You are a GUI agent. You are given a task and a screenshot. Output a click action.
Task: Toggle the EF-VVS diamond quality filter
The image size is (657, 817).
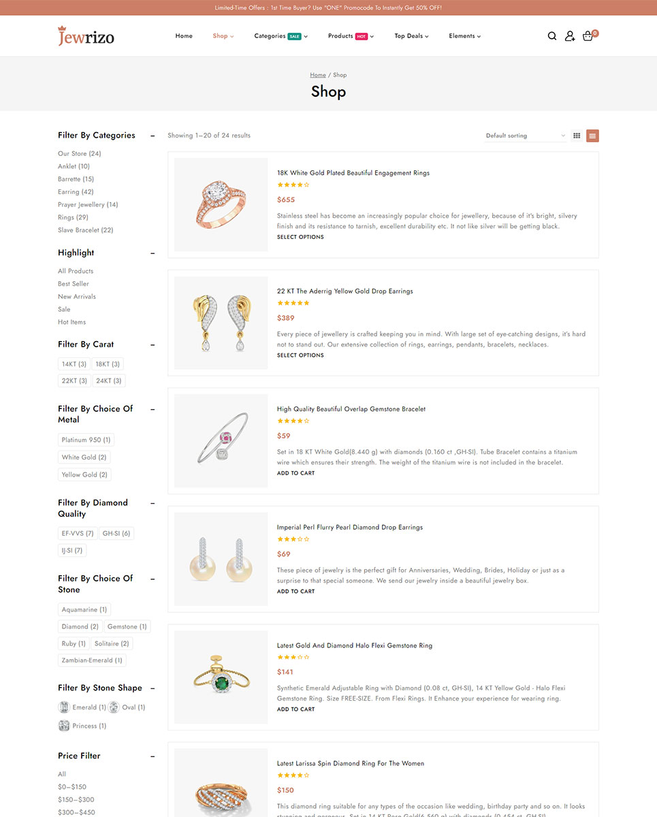[78, 533]
